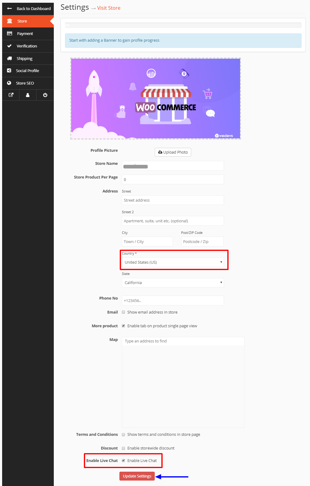This screenshot has width=310, height=486.
Task: Click the Postcode / Zip field
Action: [202, 241]
